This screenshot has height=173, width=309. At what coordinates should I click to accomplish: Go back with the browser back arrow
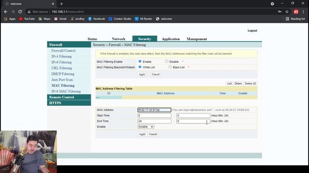click(x=6, y=12)
